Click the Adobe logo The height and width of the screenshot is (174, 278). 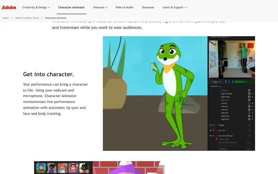click(x=9, y=7)
